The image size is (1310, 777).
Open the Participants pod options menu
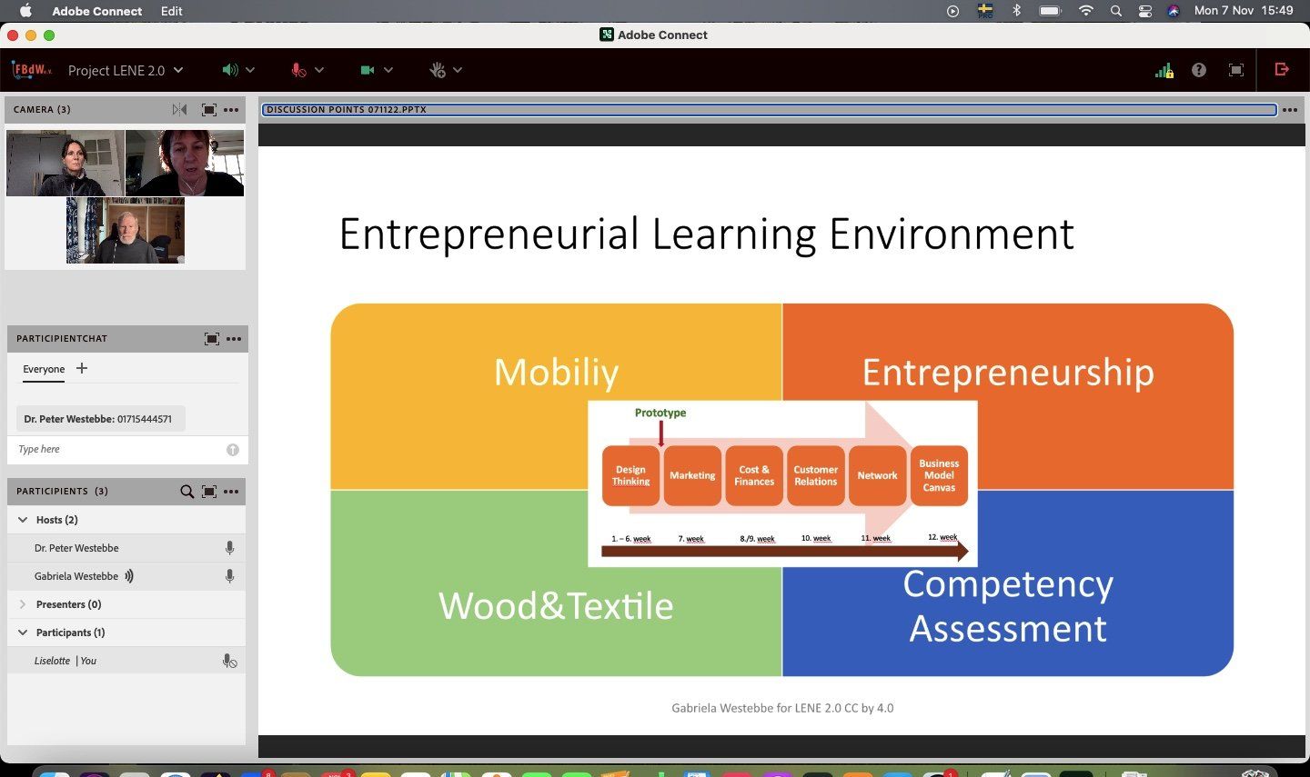pos(232,492)
